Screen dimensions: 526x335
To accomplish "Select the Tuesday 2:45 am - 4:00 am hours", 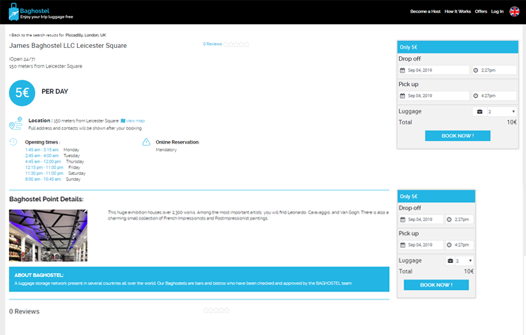I will coord(52,156).
